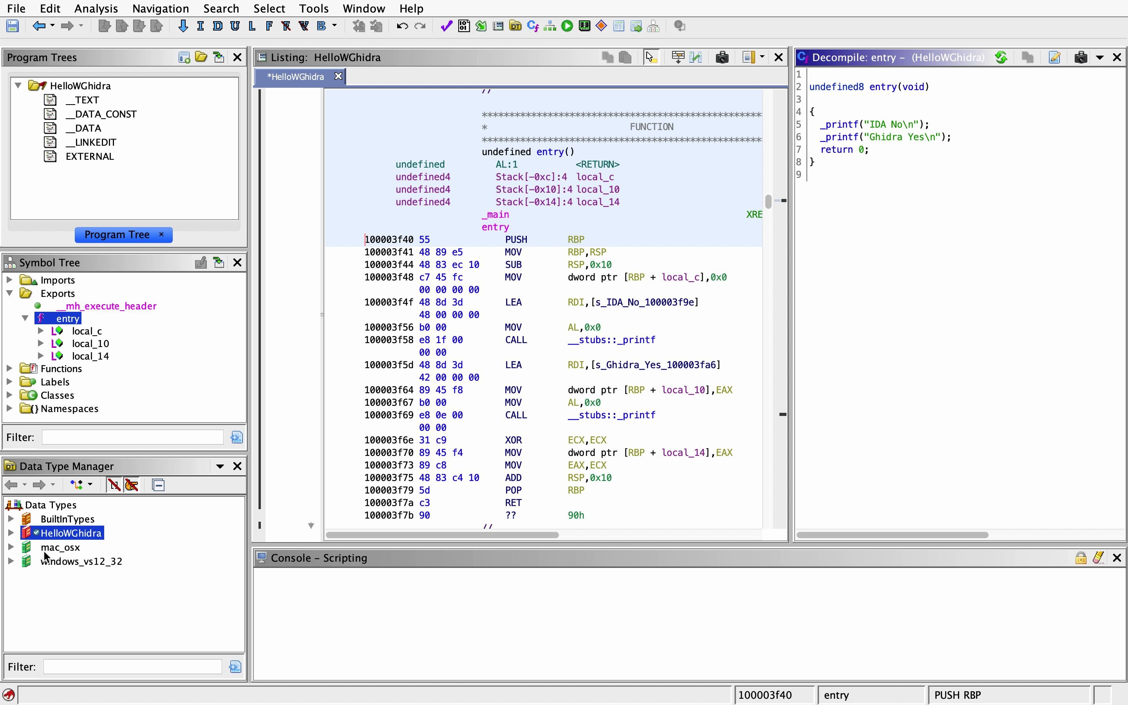The image size is (1128, 705).
Task: Click the purple checkmark toolbar icon
Action: pyautogui.click(x=446, y=26)
